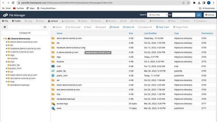Open Settings in the header
The width and height of the screenshot is (217, 122).
click(210, 15)
